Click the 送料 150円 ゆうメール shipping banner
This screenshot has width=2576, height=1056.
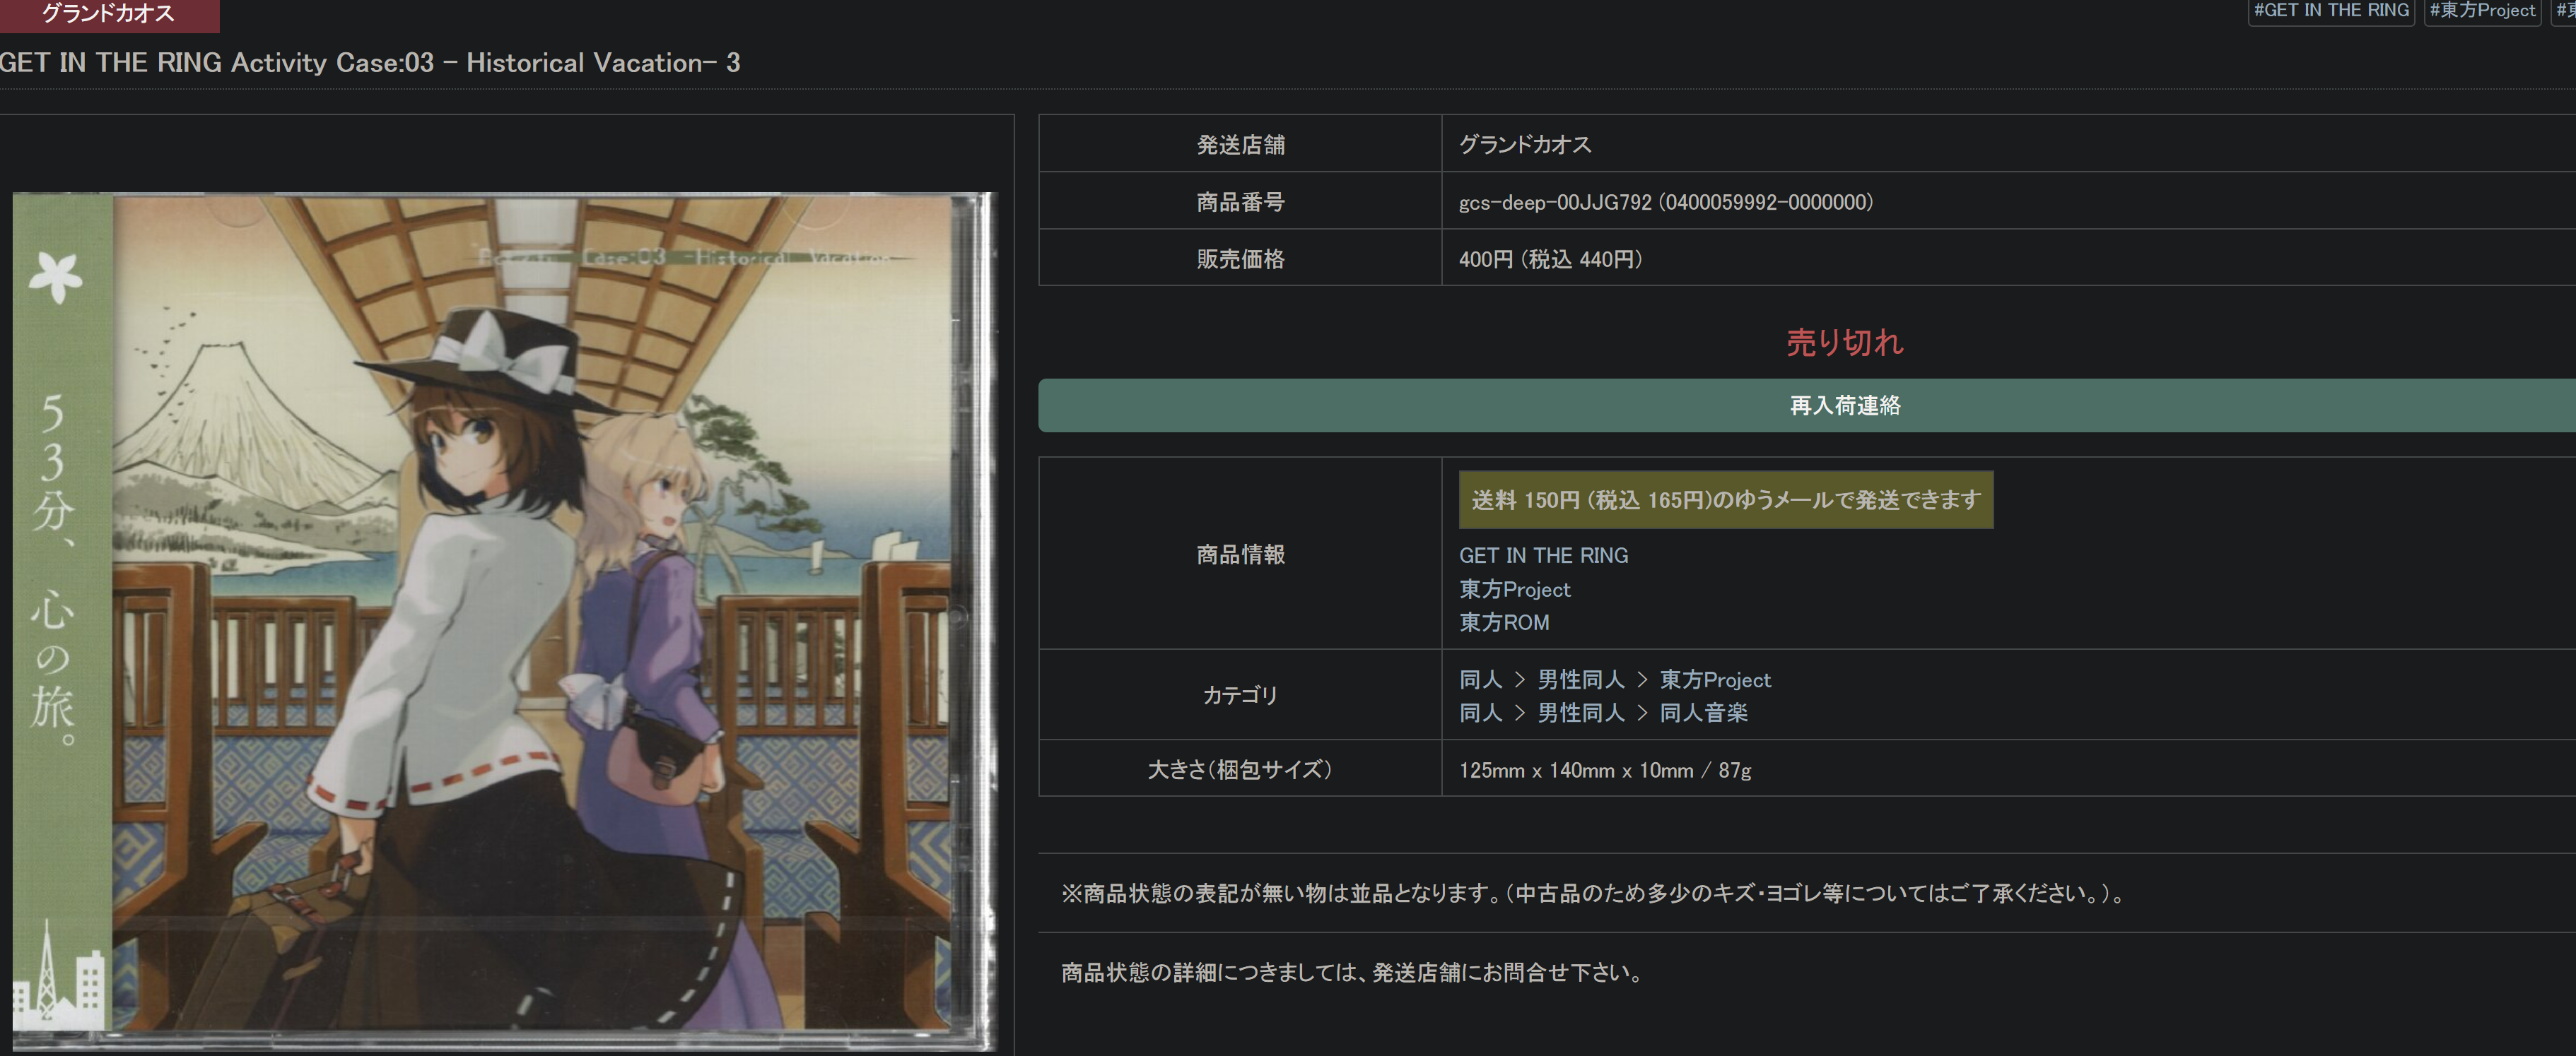[1724, 499]
